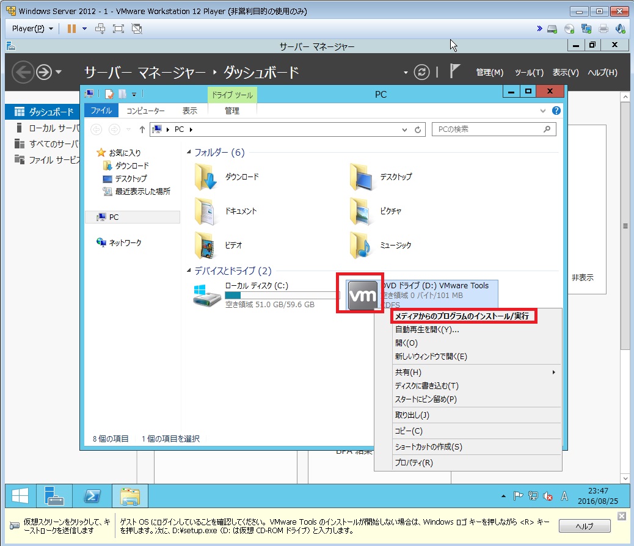Viewport: 634px width, 546px height.
Task: Click the Properties quick access icon
Action: coord(109,94)
